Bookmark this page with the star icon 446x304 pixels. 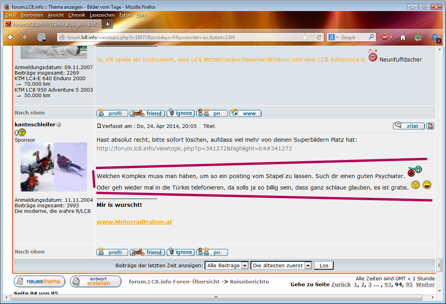click(x=305, y=37)
